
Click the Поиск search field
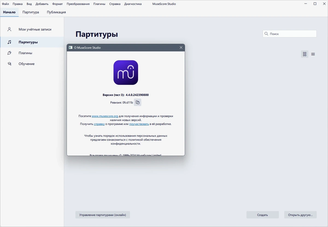pyautogui.click(x=290, y=34)
